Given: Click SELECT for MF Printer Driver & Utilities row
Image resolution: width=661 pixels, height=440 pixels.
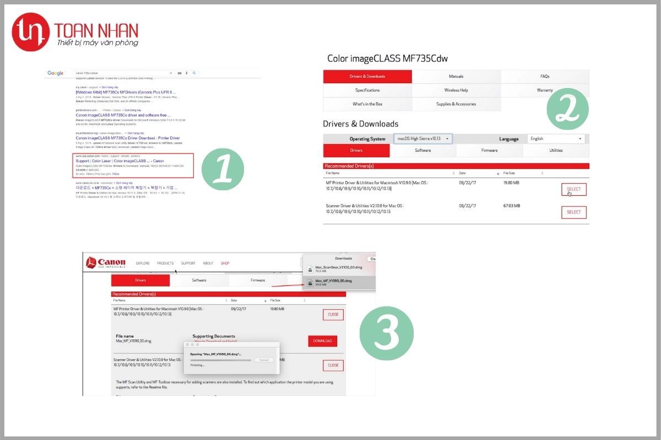Looking at the screenshot, I should coord(574,189).
